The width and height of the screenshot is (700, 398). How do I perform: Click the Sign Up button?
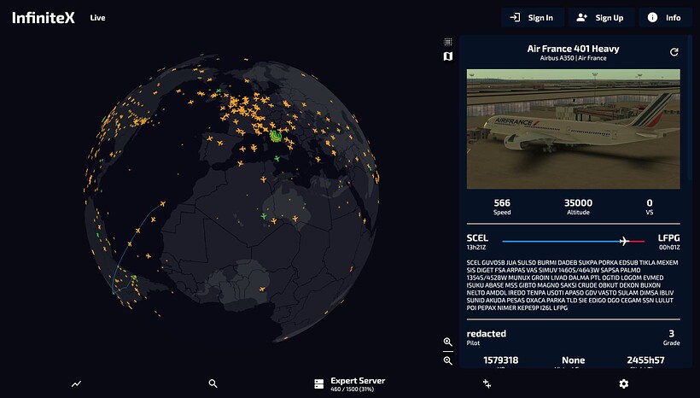pos(601,18)
